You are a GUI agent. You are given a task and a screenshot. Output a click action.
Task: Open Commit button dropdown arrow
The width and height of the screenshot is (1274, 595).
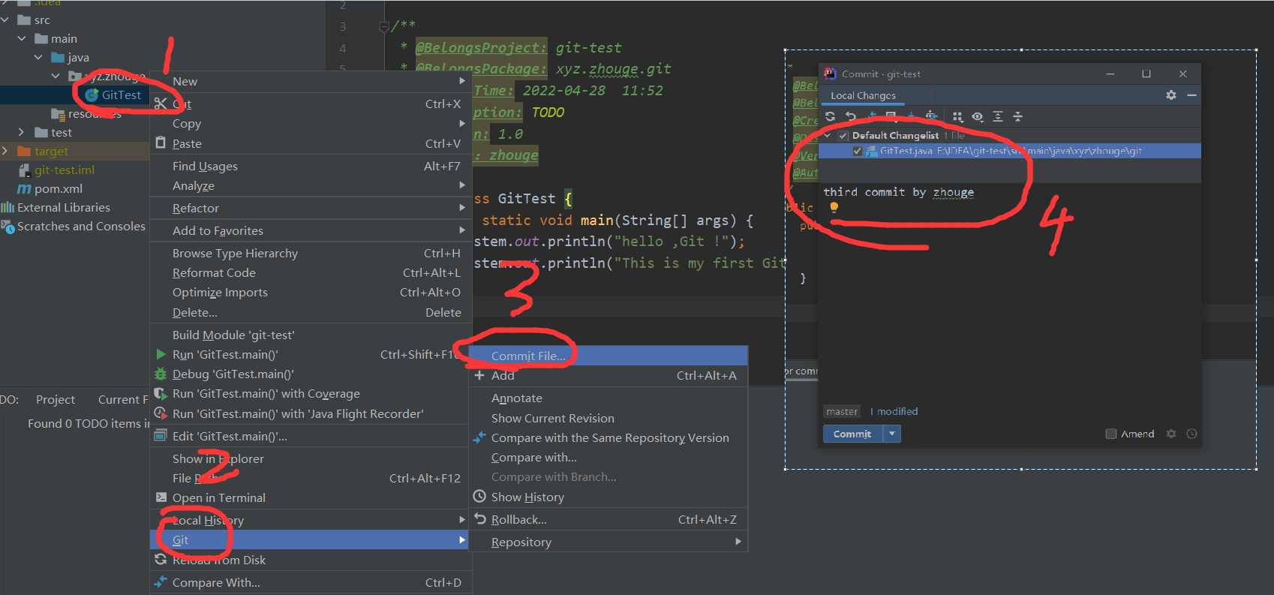[892, 434]
